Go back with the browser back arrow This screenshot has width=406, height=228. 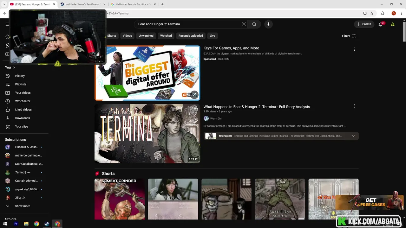click(4, 13)
